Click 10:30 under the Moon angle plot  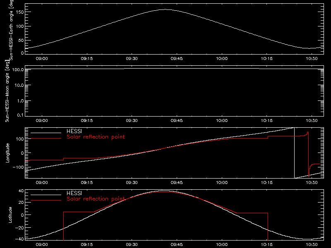click(x=312, y=121)
